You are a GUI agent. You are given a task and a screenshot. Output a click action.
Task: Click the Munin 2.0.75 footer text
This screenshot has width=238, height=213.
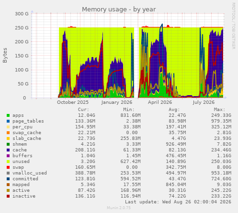click(119, 208)
